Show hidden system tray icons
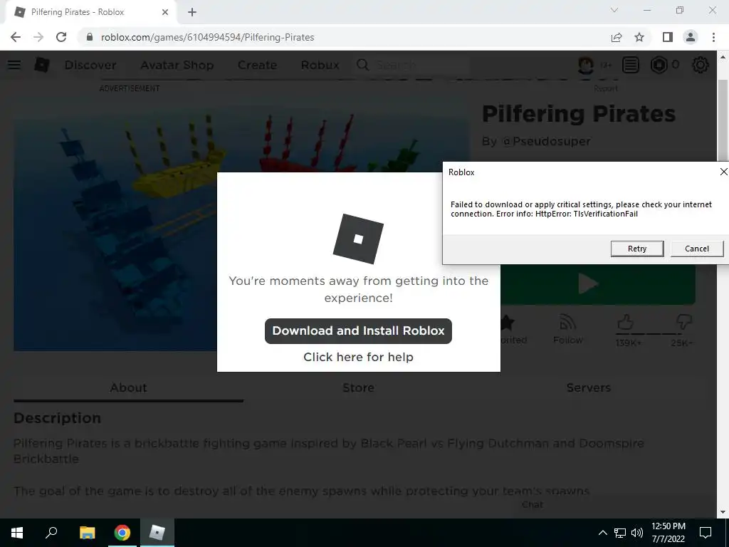This screenshot has height=547, width=729. [x=602, y=533]
